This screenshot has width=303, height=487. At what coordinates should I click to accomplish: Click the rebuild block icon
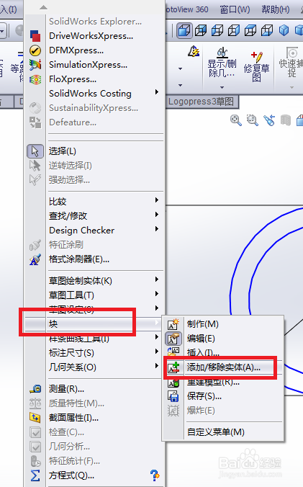pos(173,383)
